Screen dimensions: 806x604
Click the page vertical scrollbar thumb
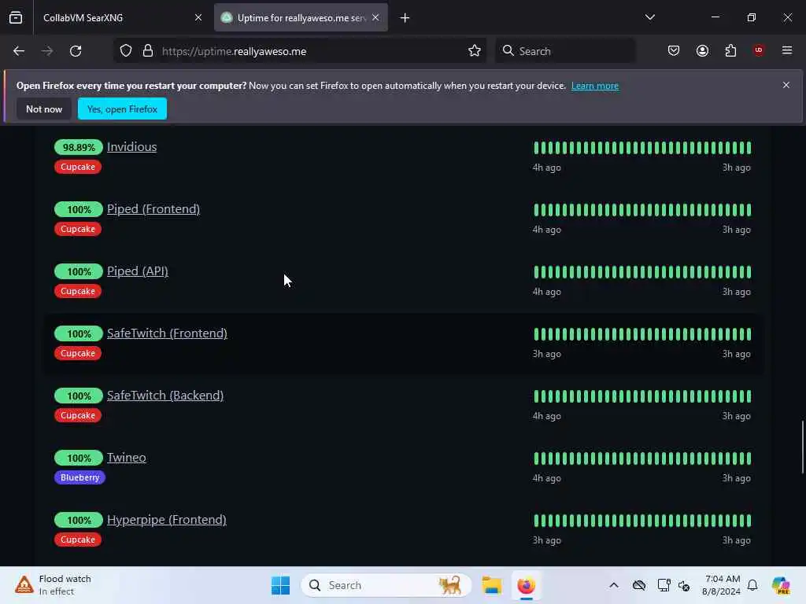pos(802,447)
